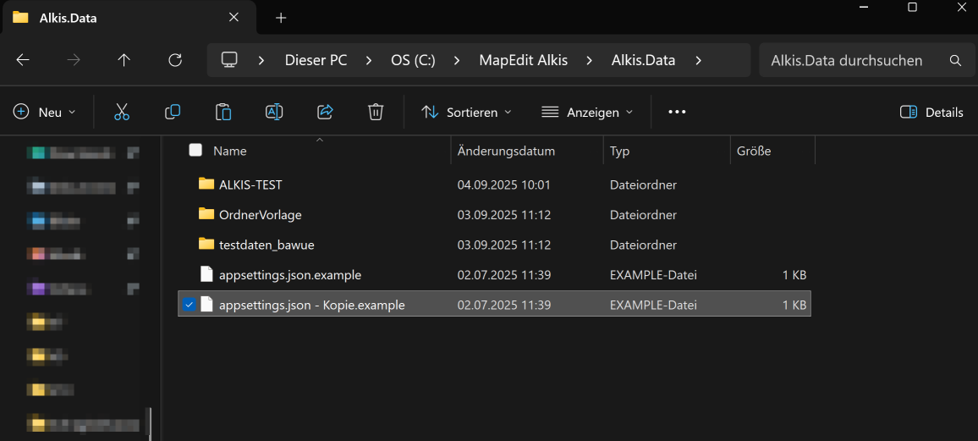The height and width of the screenshot is (441, 978).
Task: Click the Share icon in toolbar
Action: pos(325,112)
